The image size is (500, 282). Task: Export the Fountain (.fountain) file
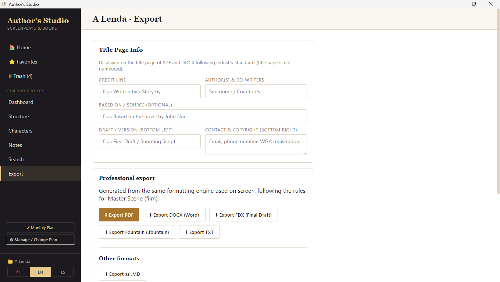pyautogui.click(x=137, y=232)
